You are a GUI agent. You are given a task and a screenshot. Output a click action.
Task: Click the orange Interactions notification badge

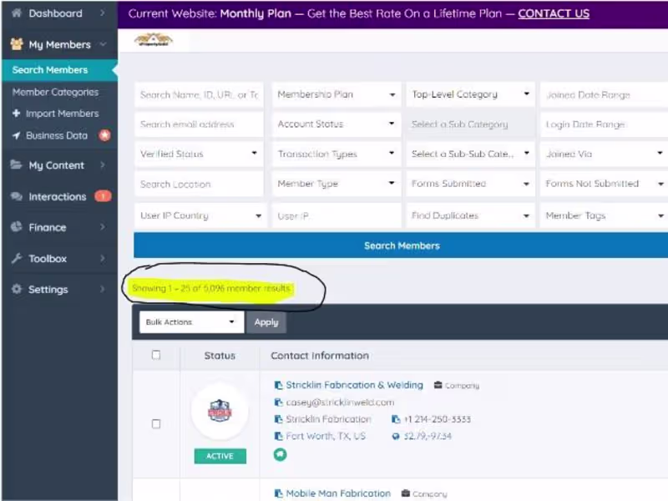(x=103, y=196)
